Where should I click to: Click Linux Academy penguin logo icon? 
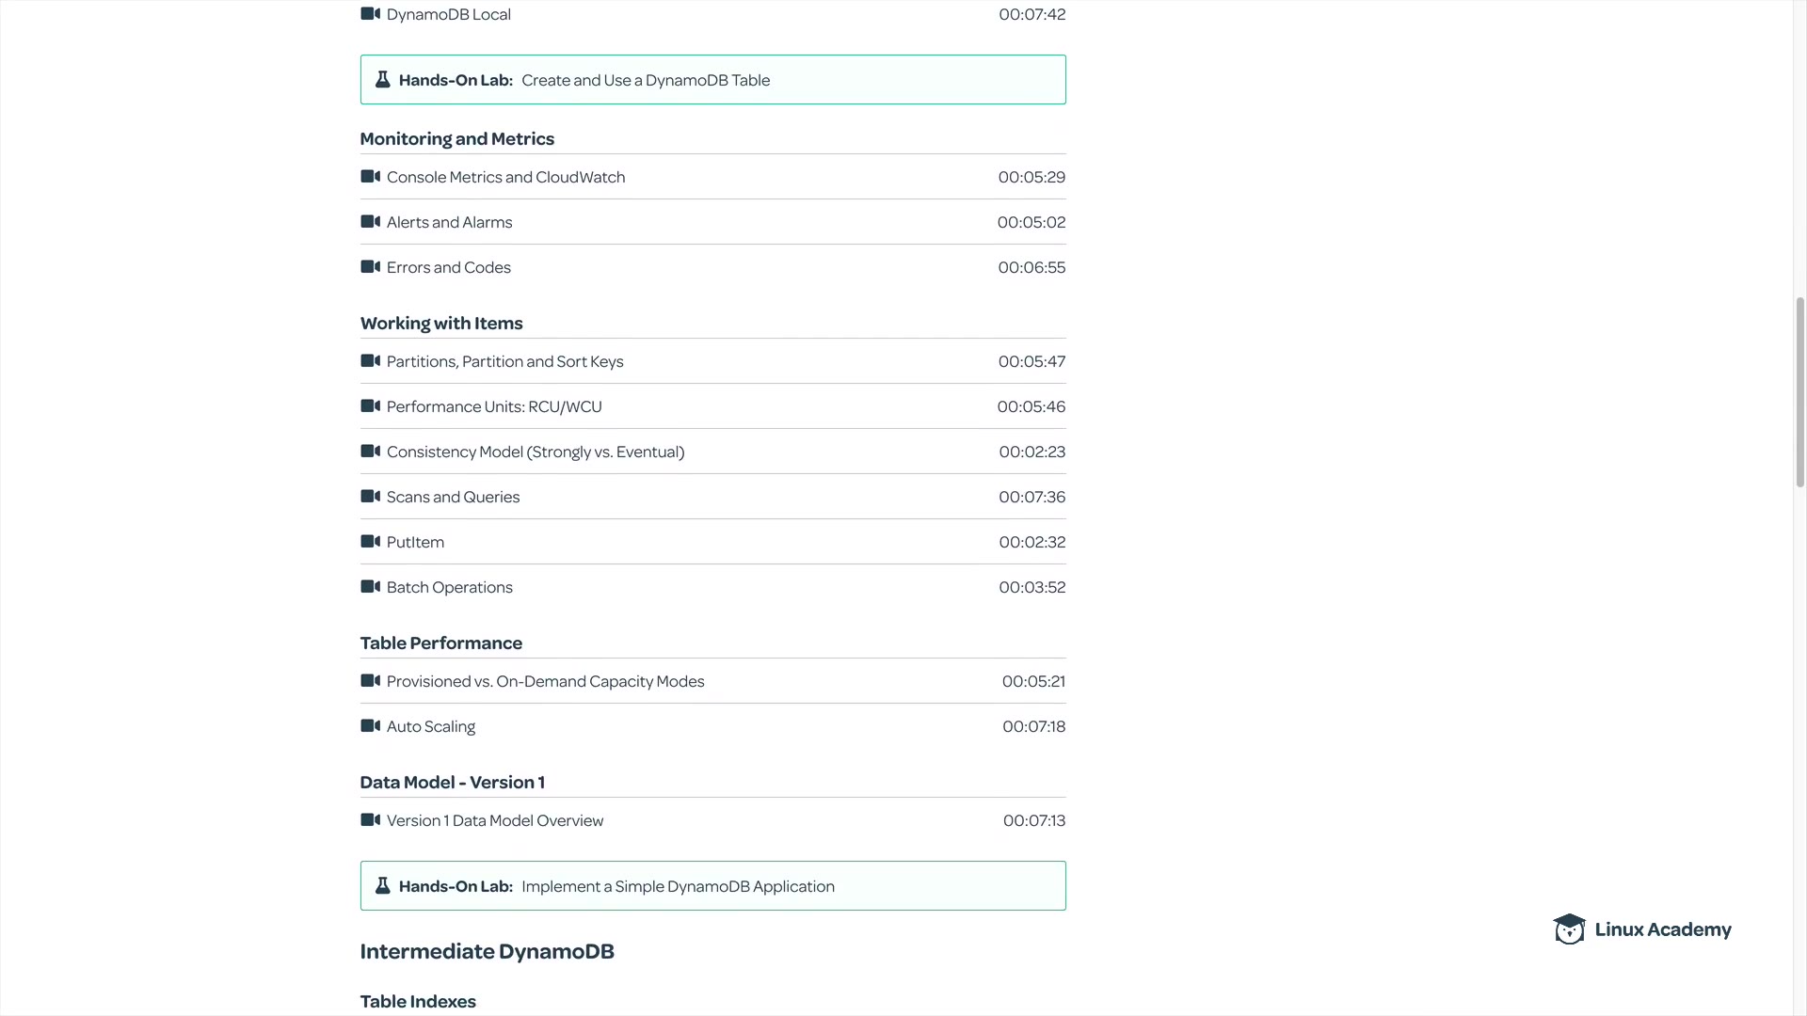tap(1569, 929)
